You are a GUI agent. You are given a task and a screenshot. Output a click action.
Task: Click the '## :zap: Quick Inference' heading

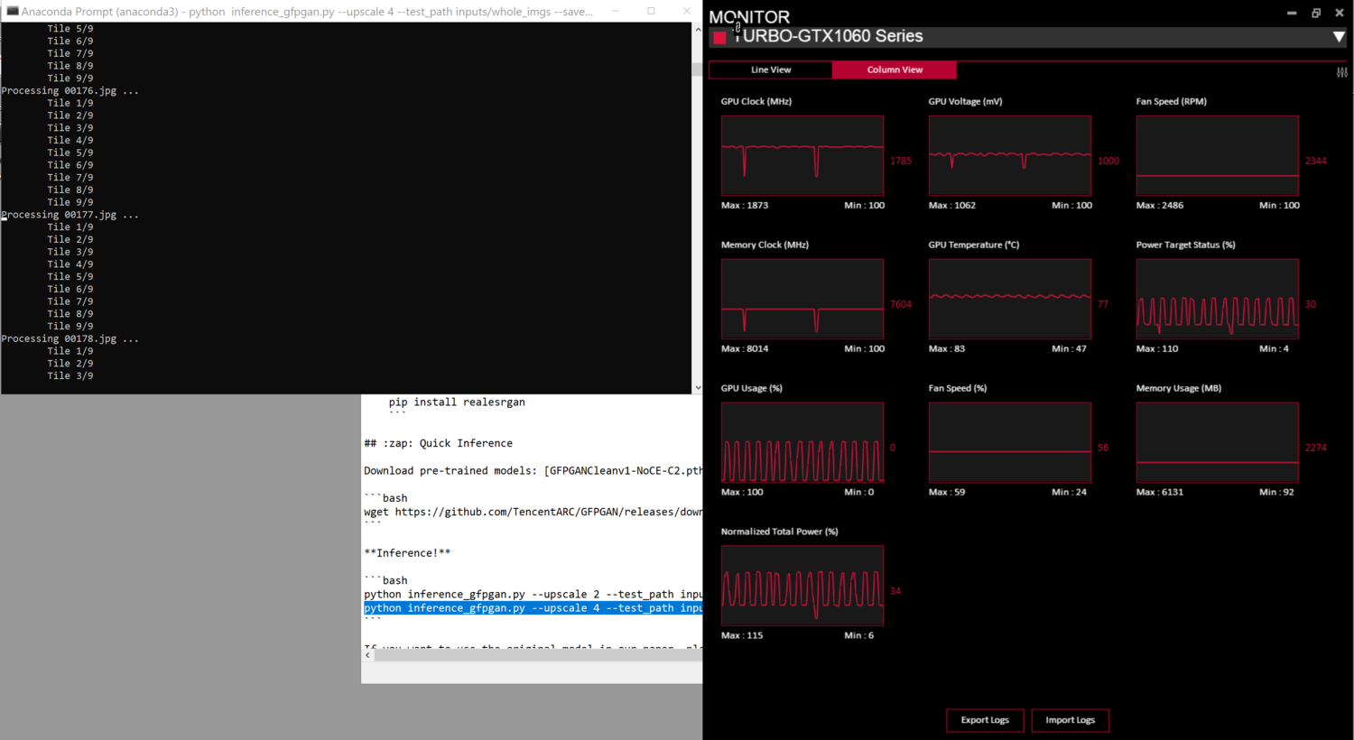click(x=438, y=443)
